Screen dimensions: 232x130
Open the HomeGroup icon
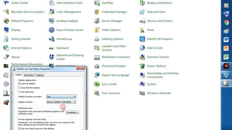pos(51,39)
